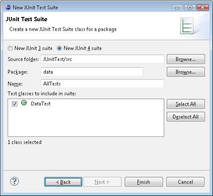213x196 pixels.
Task: Click into the Source folder text field
Action: tap(102, 59)
